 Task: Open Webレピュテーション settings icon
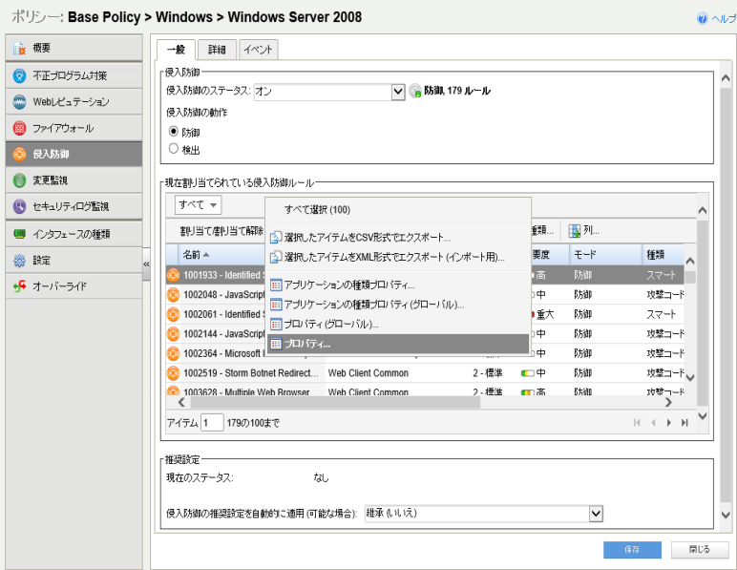19,101
